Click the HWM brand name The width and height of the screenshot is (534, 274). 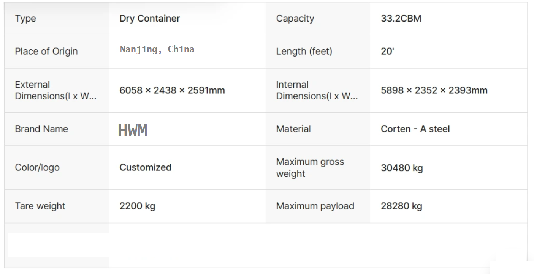click(133, 131)
